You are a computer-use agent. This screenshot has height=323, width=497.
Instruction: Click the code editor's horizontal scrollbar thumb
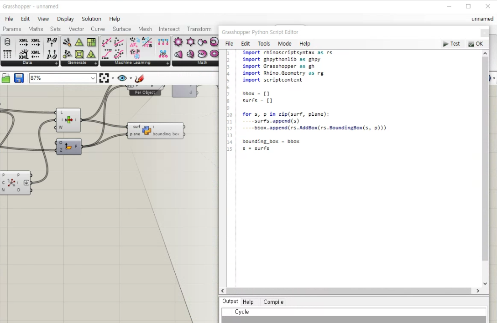point(349,291)
